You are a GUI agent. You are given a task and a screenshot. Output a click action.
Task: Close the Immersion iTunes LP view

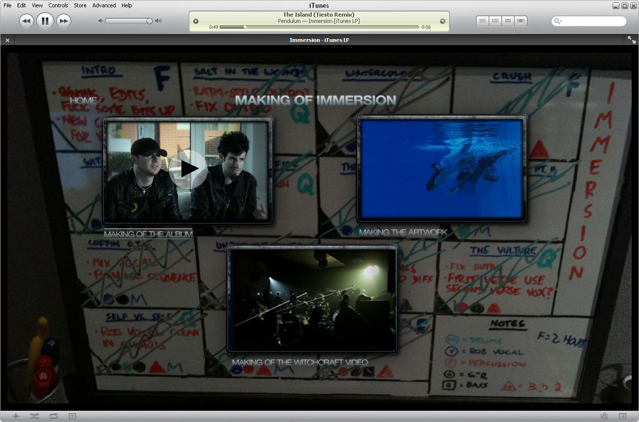[x=7, y=40]
